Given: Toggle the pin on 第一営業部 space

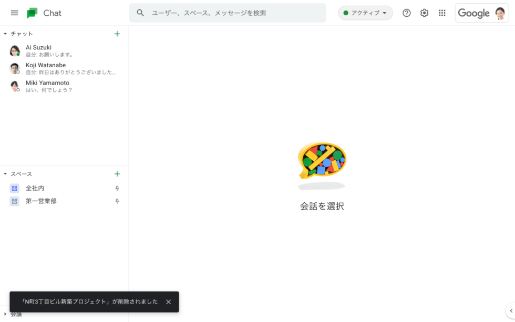Looking at the screenshot, I should click(x=117, y=201).
